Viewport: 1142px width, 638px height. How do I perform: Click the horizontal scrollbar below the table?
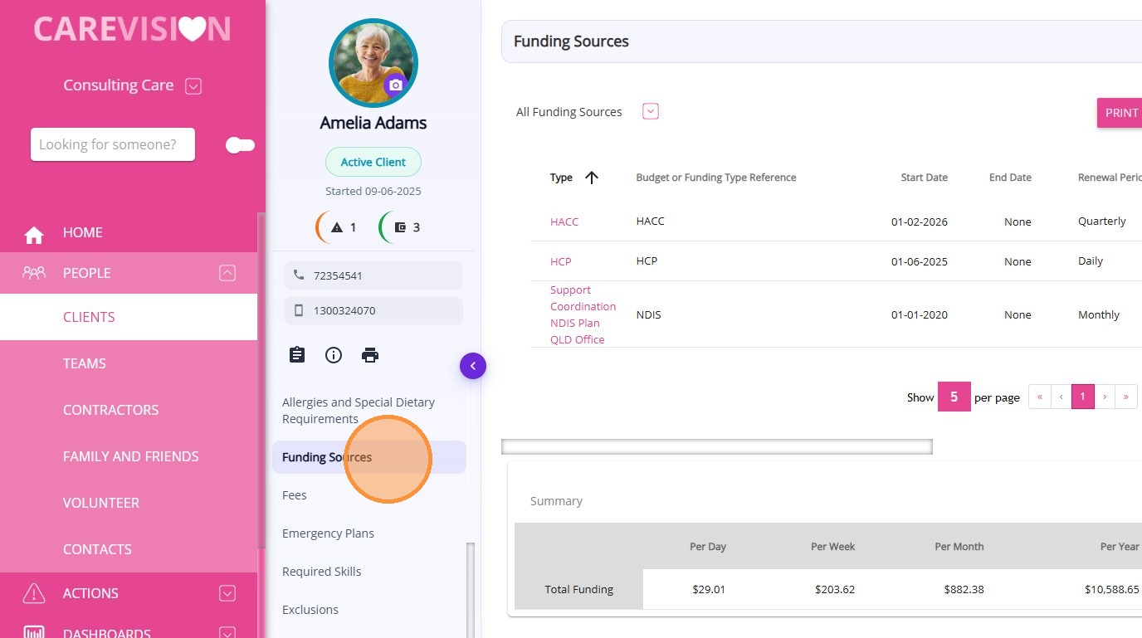716,447
